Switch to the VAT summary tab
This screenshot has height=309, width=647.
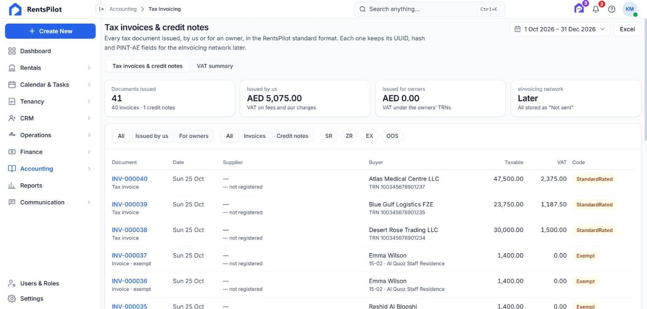coord(215,66)
